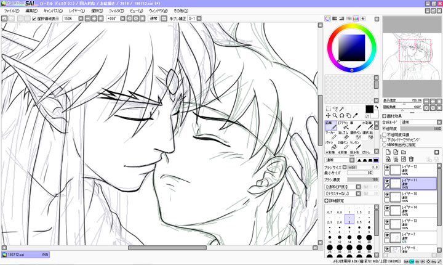Viewport: 443px width, 265px height.
Task: Open the Filter menu (フィルタ)
Action: pos(116,10)
